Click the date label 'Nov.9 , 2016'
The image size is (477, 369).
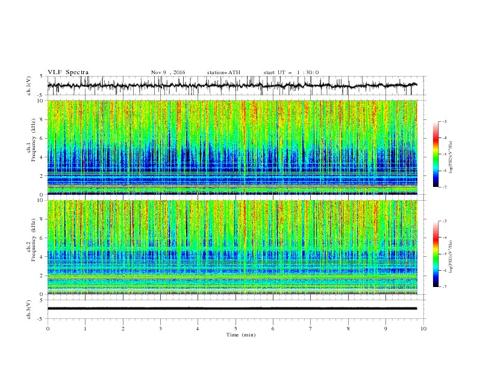[168, 72]
